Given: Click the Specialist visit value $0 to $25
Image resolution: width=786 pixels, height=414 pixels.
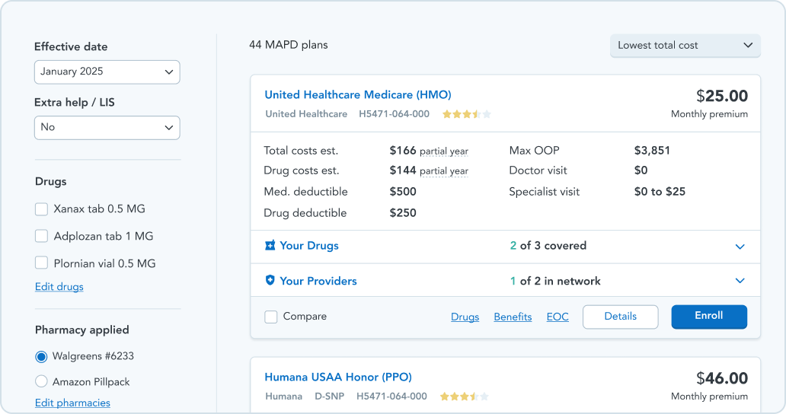Looking at the screenshot, I should click(x=660, y=191).
